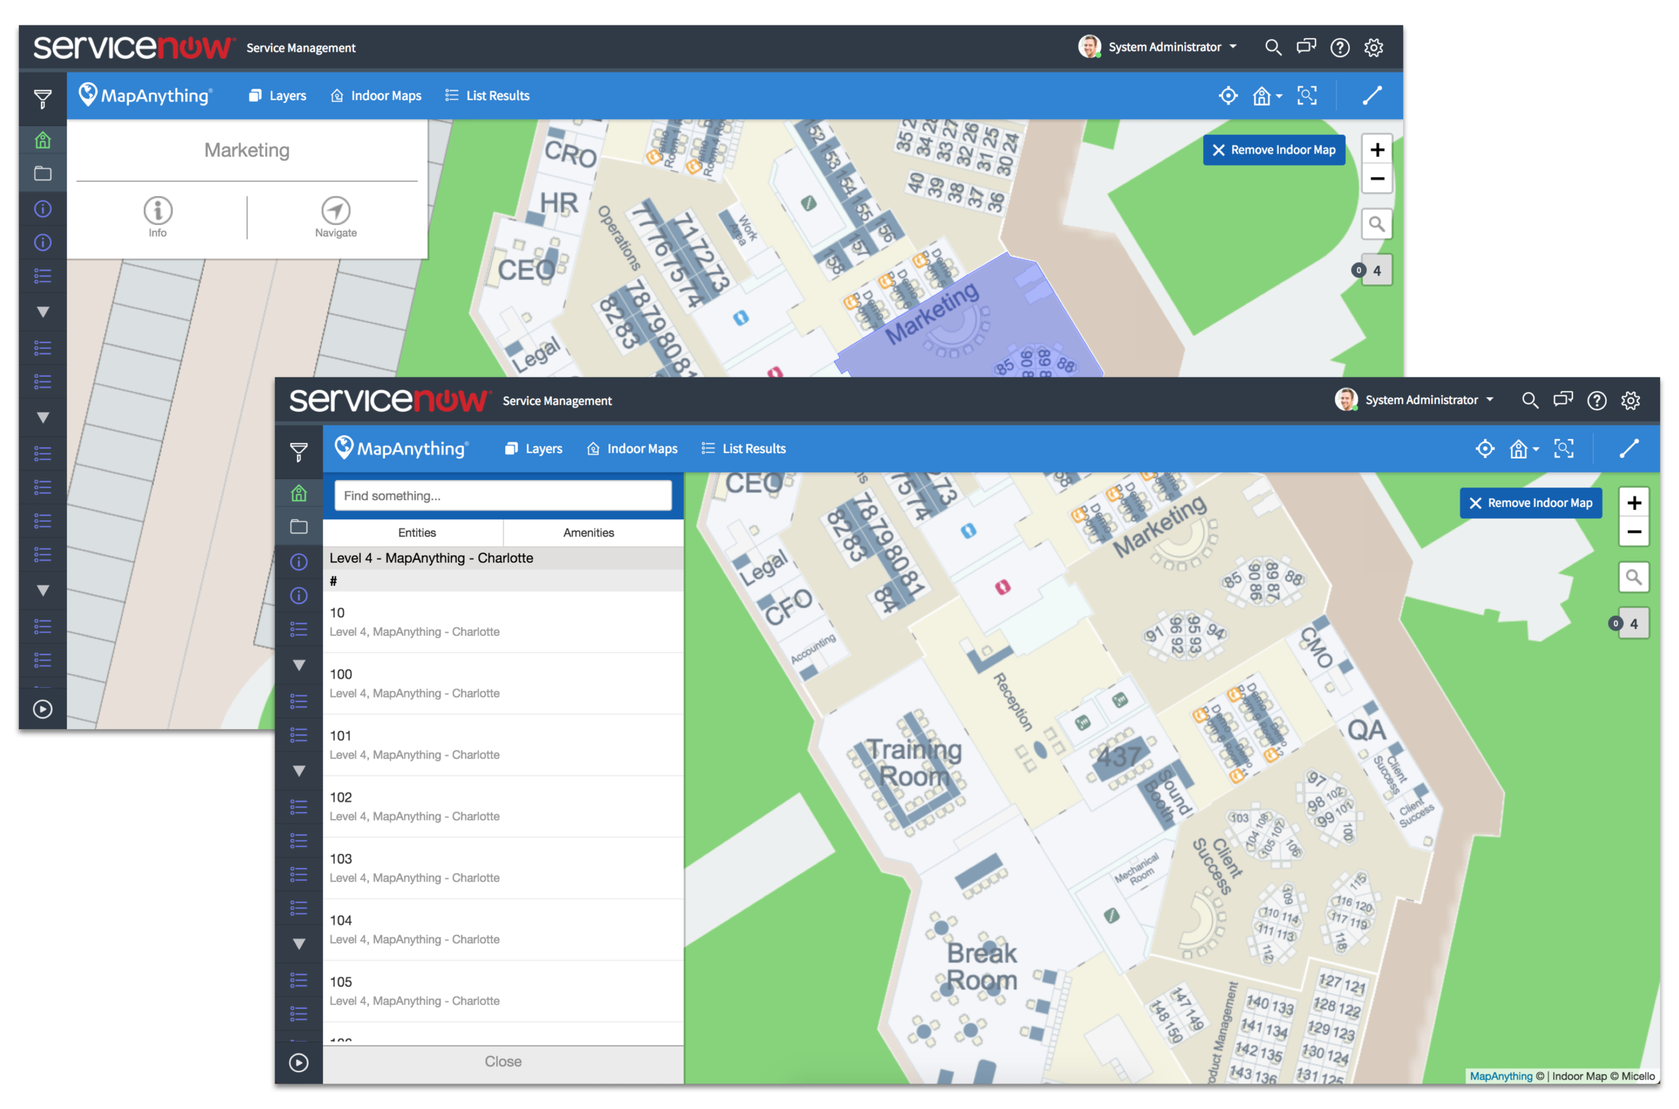Open settings gear in back window header
The height and width of the screenshot is (1109, 1679).
pyautogui.click(x=1374, y=48)
